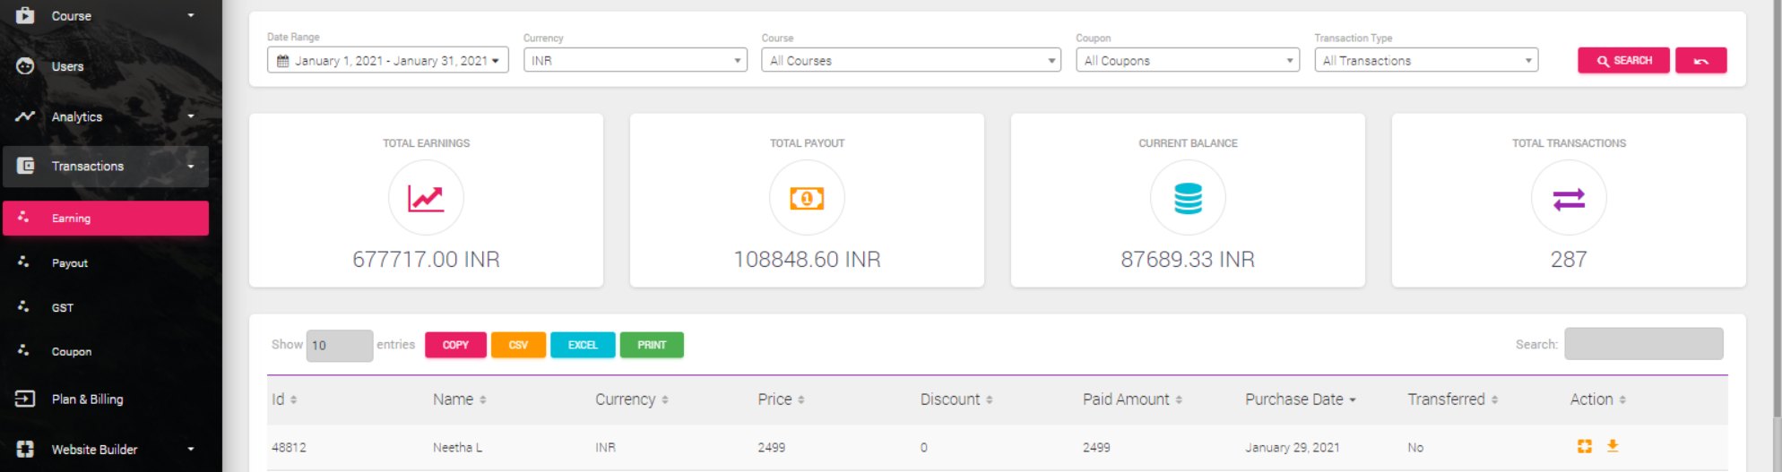Download invoice icon for Neetha L transaction
The height and width of the screenshot is (472, 1782).
tap(1612, 446)
